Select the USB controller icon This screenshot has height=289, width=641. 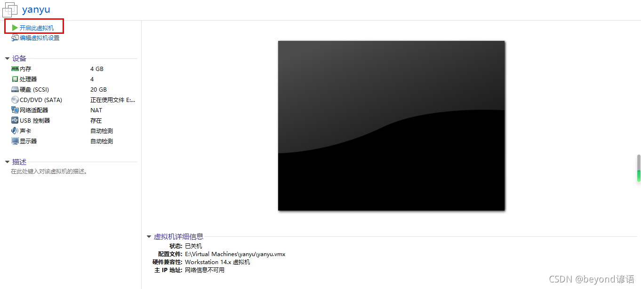(15, 120)
